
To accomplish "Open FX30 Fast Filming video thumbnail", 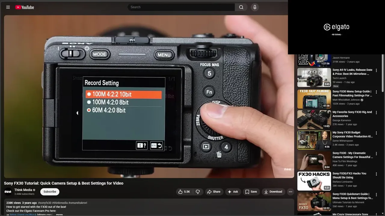I will click(x=314, y=99).
